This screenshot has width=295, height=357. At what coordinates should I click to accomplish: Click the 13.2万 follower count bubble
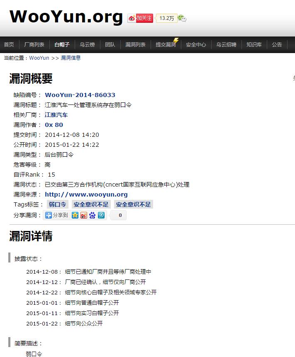tap(167, 18)
